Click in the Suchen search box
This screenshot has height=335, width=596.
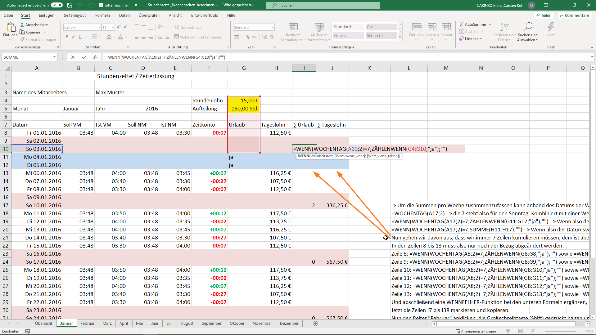point(323,5)
